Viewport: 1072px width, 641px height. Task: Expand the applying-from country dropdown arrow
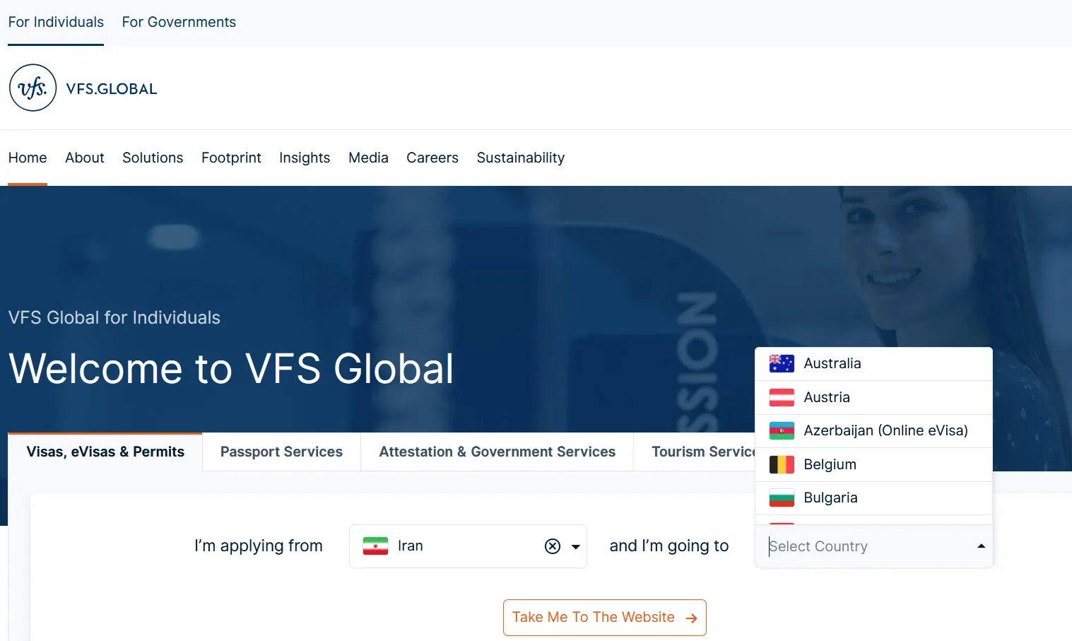tap(576, 546)
